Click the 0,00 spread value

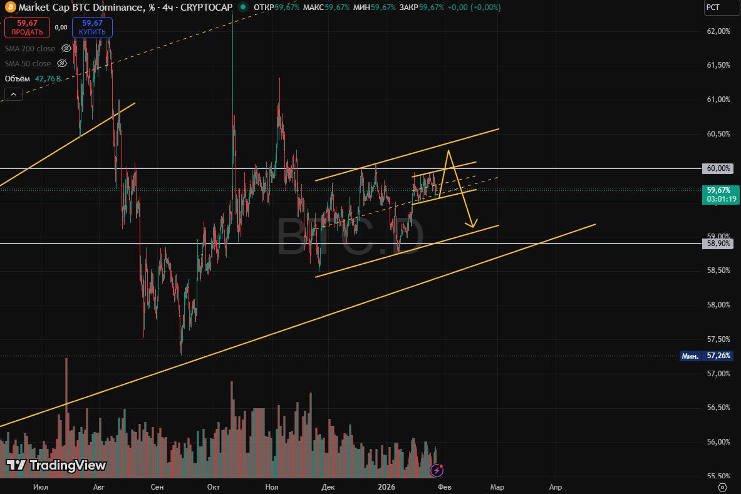[x=61, y=28]
